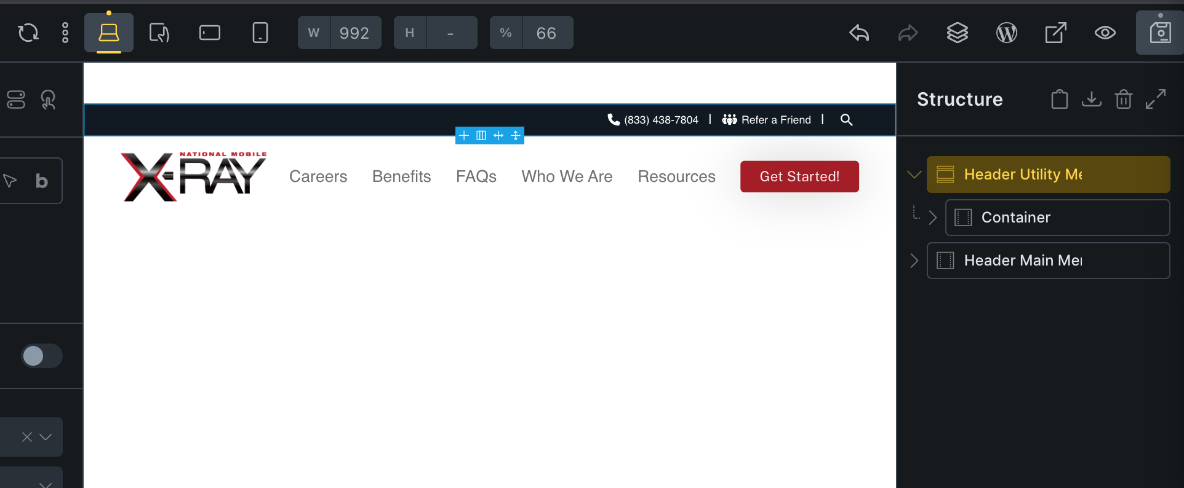
Task: Select the Header Main Menu structure item
Action: pyautogui.click(x=1048, y=261)
